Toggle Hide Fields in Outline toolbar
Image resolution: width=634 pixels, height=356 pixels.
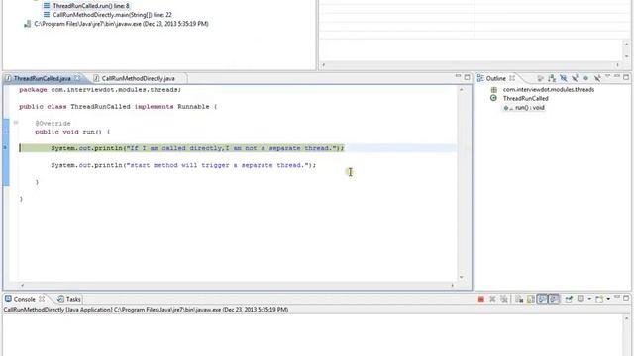[x=564, y=78]
